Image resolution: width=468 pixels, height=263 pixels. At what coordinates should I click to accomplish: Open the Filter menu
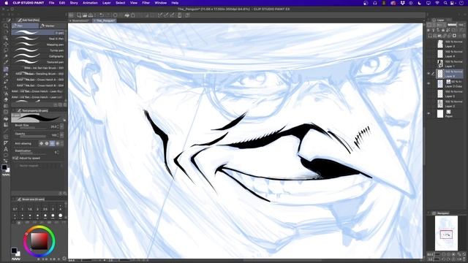pos(146,3)
